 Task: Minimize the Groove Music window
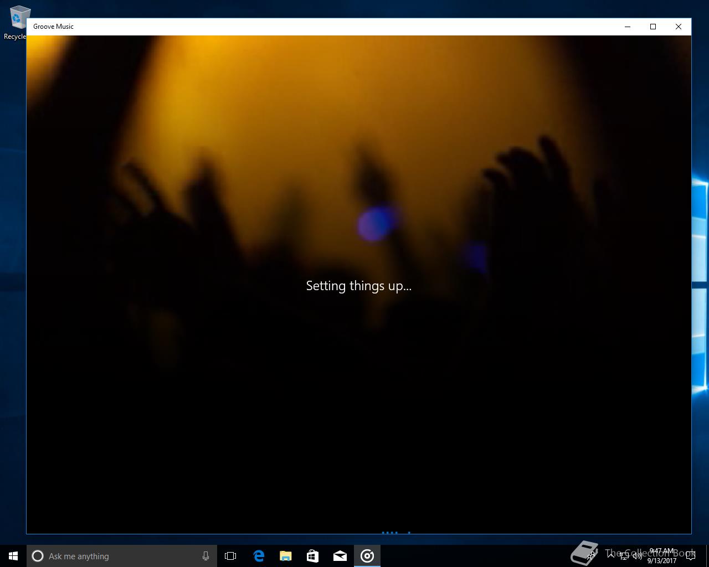click(628, 27)
